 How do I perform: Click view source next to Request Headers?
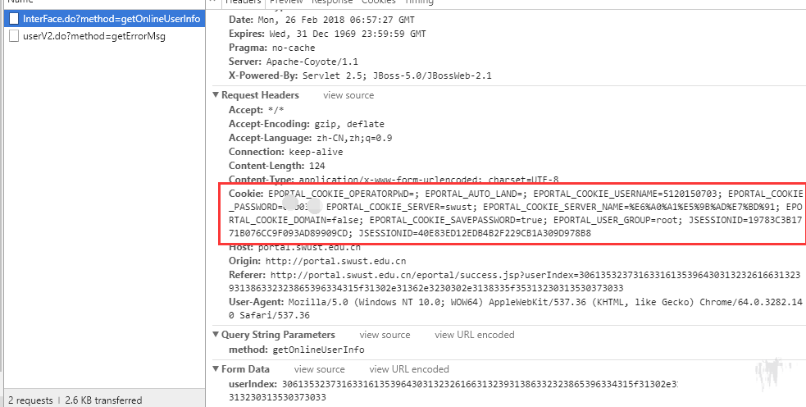coord(348,95)
